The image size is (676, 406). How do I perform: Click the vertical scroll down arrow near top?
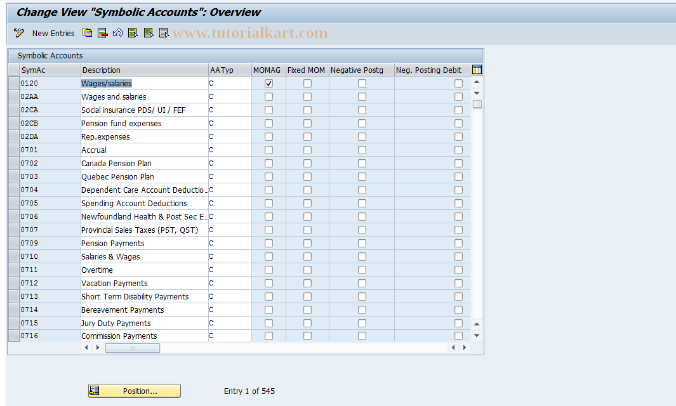[477, 93]
